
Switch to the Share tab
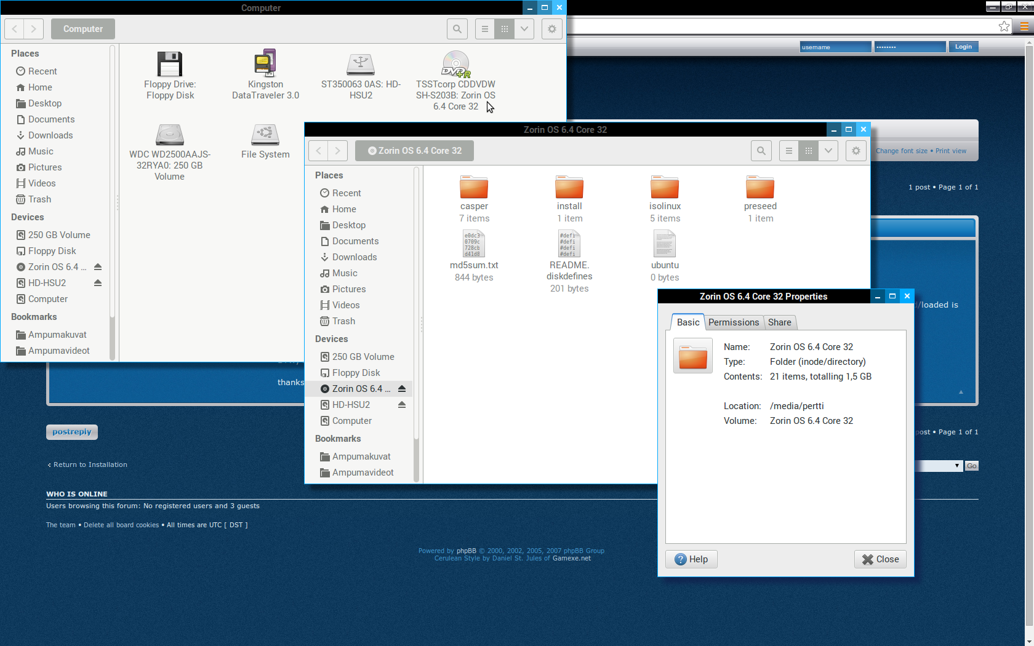click(x=779, y=322)
